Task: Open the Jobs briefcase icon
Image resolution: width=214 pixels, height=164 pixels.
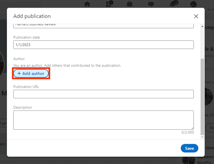Action: (130, 4)
